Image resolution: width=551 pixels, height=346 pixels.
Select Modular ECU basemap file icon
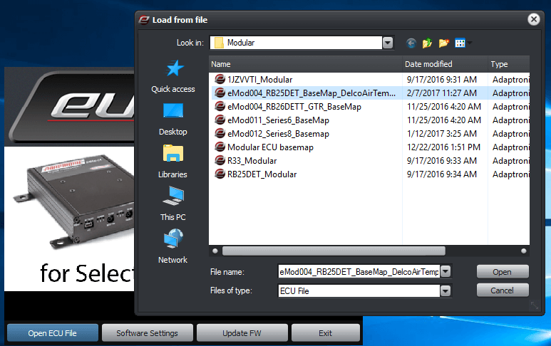point(220,147)
